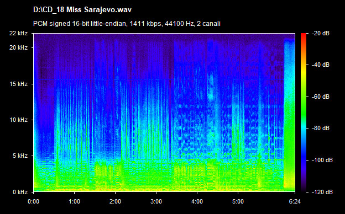The image size is (345, 214).
Task: Click the 22 kHz frequency axis label
Action: pyautogui.click(x=18, y=33)
